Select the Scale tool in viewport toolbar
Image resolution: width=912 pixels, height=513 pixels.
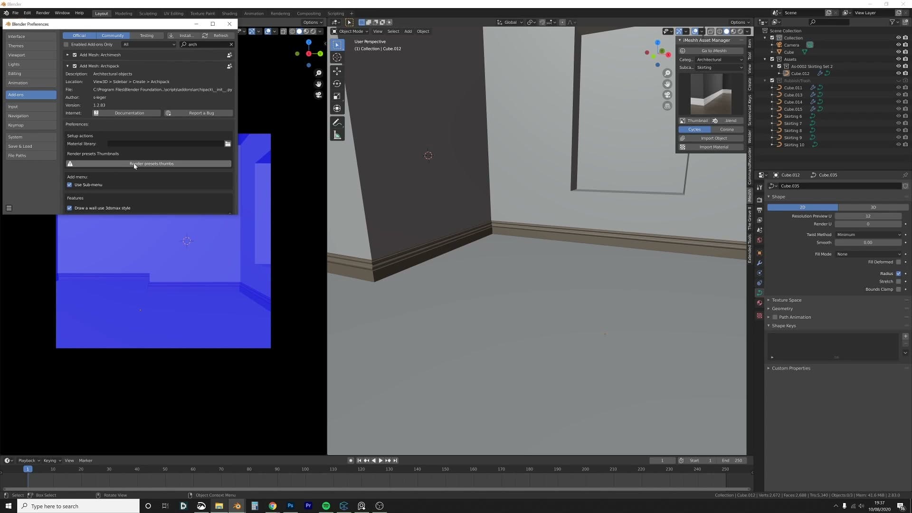337,96
